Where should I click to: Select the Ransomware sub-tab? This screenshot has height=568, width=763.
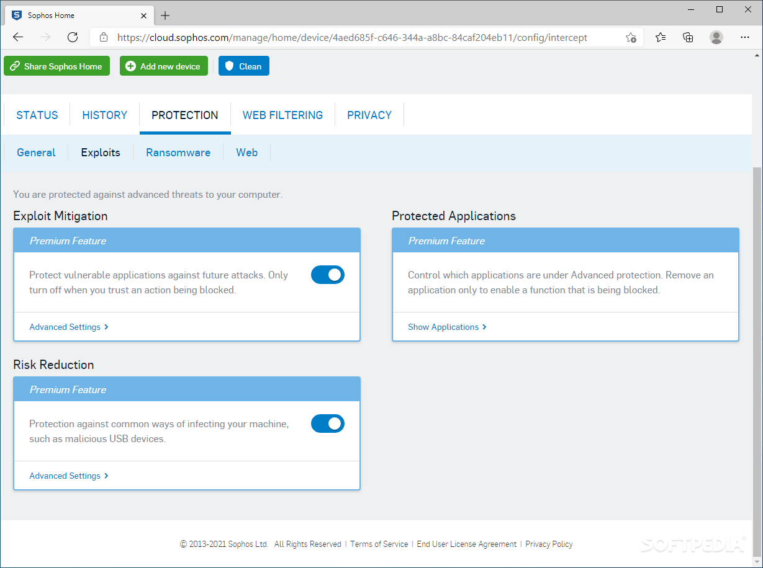pos(178,153)
